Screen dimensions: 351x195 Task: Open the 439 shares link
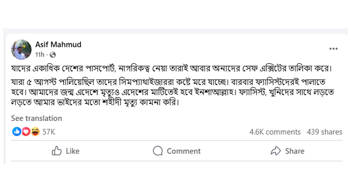point(324,132)
